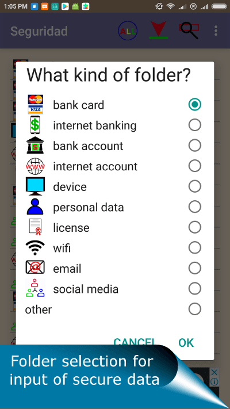Close the ad with X icon
The height and width of the screenshot is (409, 230).
pos(214,372)
